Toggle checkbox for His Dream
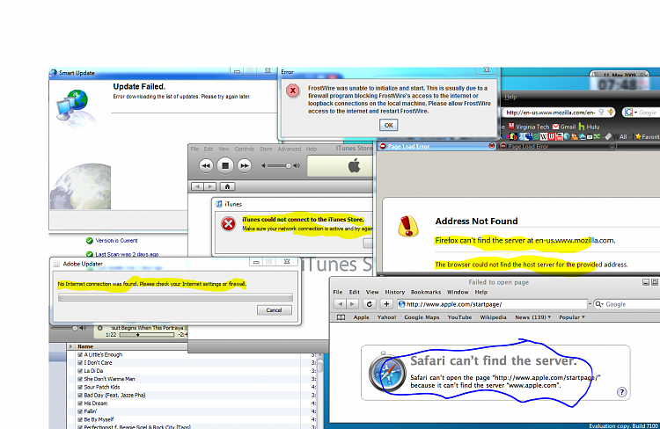This screenshot has height=429, width=660. 80,403
